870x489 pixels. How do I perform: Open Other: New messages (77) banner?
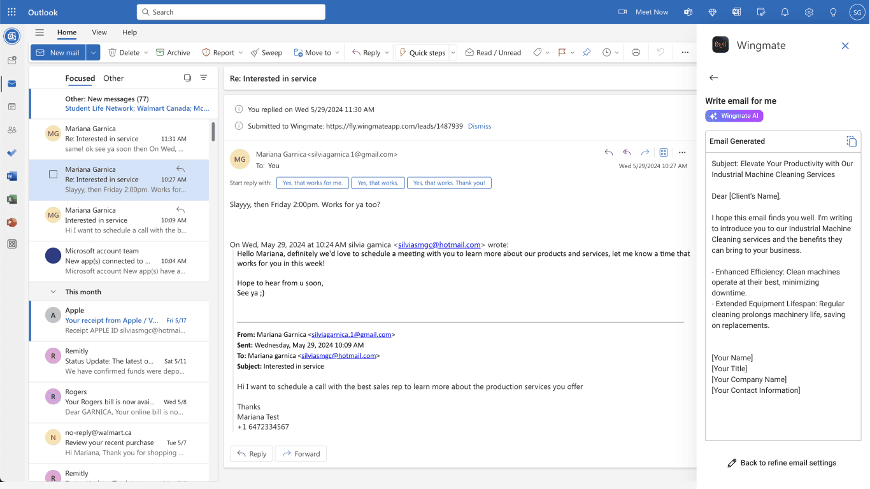click(118, 104)
